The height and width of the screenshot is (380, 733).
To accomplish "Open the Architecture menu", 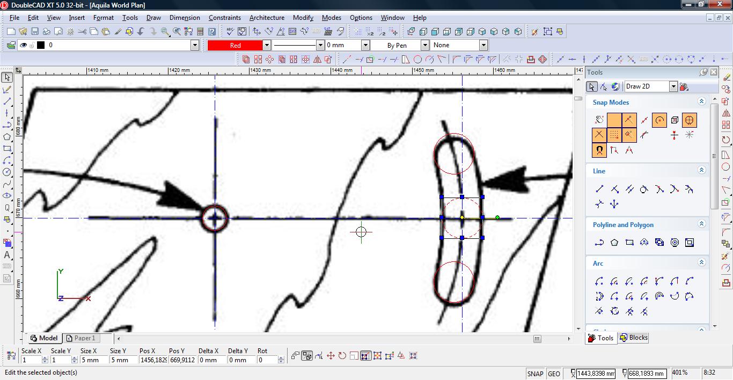I will tap(267, 18).
